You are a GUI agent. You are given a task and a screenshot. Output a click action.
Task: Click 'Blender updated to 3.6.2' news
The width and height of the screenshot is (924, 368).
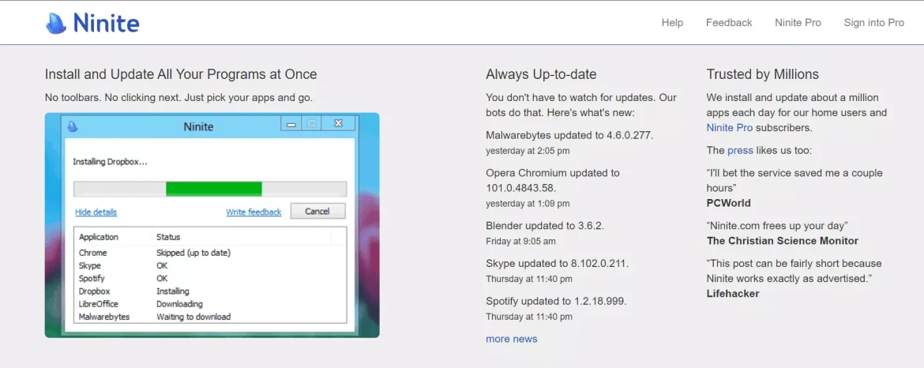545,226
